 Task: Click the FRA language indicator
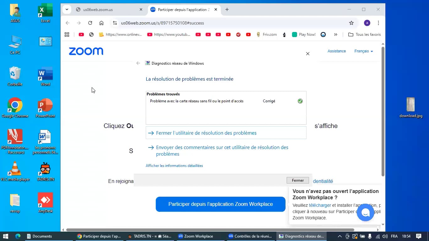(394, 236)
